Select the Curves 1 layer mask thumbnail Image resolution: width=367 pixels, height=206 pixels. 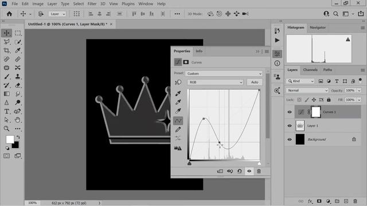316,112
